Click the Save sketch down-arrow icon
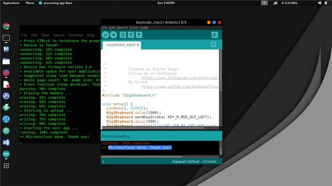Image resolution: width=332 pixels, height=186 pixels. click(139, 35)
